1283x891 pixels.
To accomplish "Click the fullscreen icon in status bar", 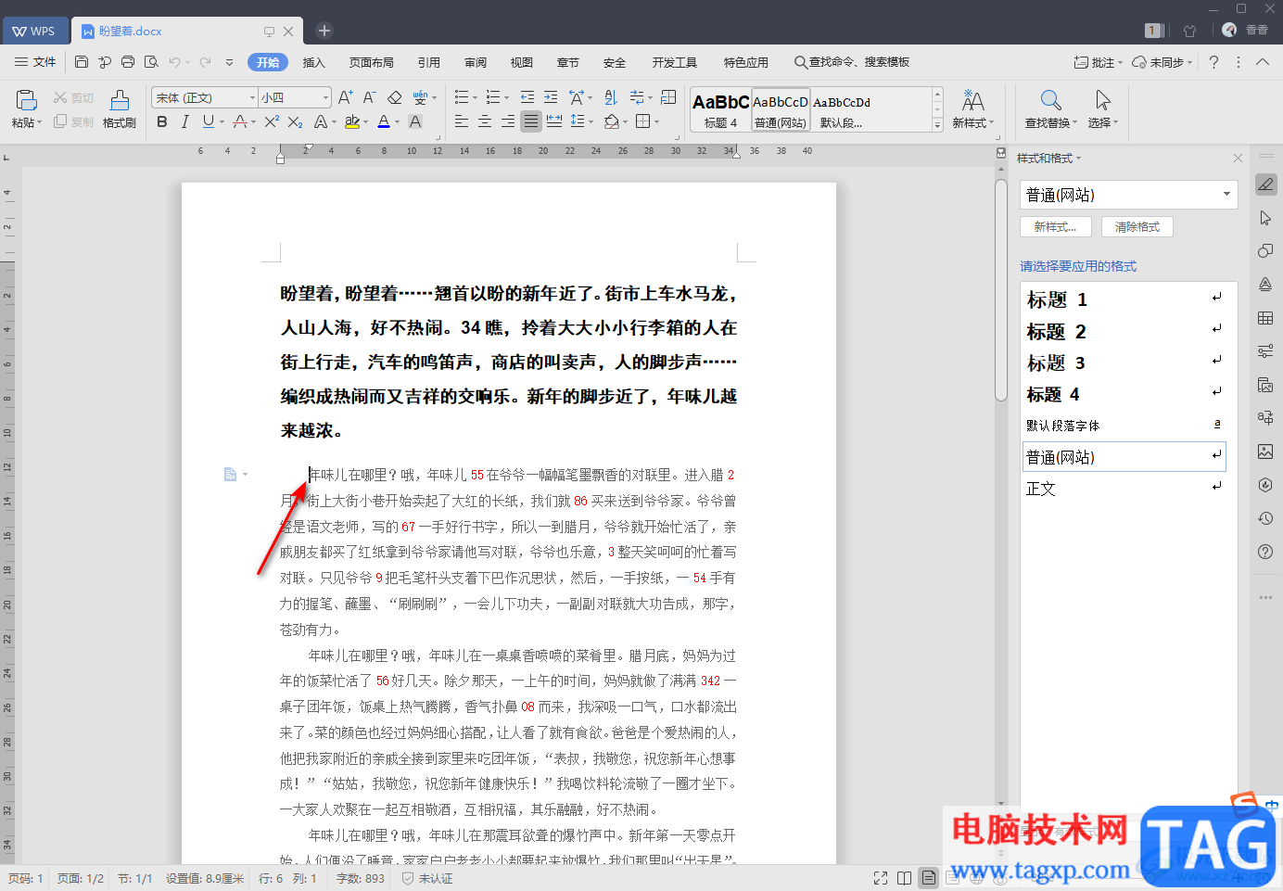I will (x=880, y=878).
